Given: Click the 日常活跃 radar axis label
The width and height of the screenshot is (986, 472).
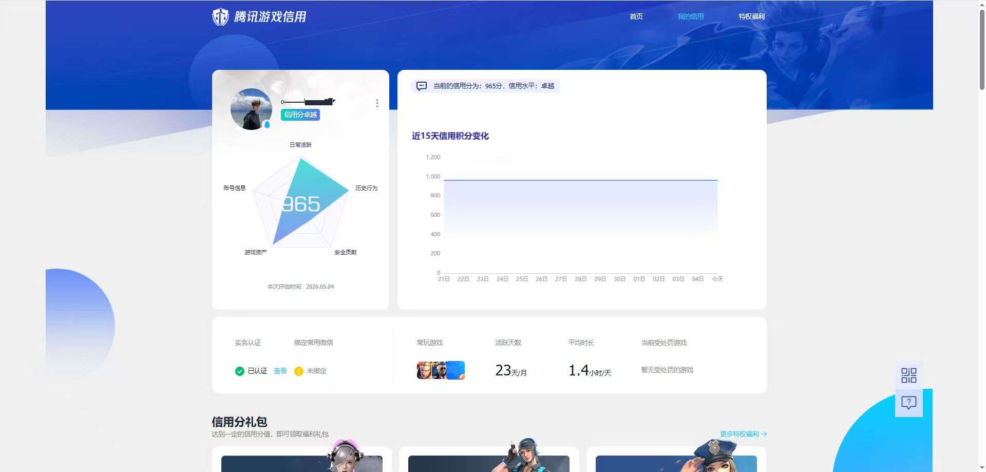Looking at the screenshot, I should point(300,145).
